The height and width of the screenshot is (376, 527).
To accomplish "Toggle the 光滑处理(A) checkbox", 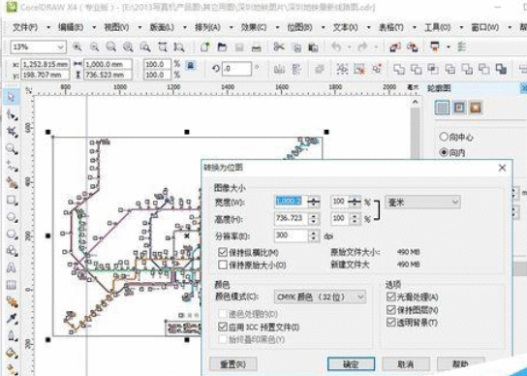I will (390, 297).
